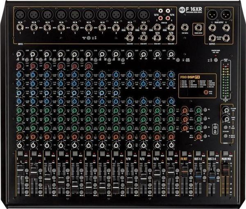Image resolution: width=246 pixels, height=209 pixels.
Task: Click the 9/10 left mono input jack
Action: [x=130, y=28]
